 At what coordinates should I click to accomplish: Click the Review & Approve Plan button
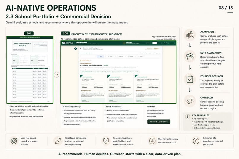[159, 122]
